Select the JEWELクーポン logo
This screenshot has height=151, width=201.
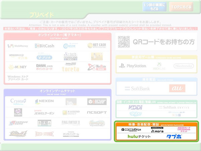tap(44, 112)
